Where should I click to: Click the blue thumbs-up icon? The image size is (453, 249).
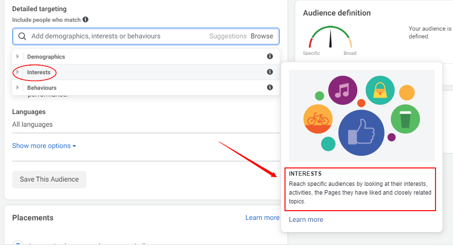click(361, 133)
